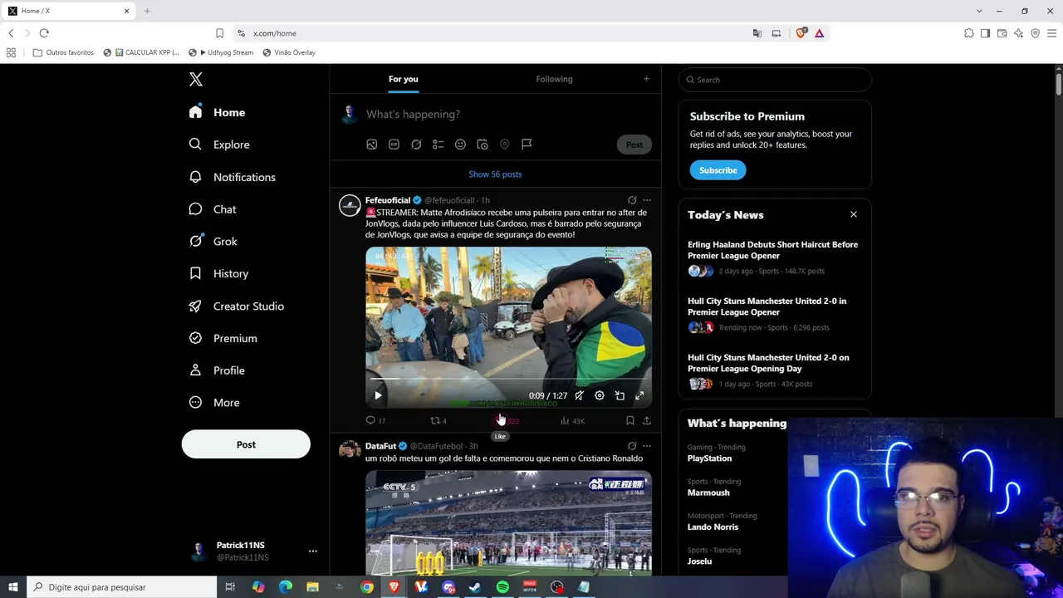Launch Google Chrome from the taskbar

coord(367,587)
